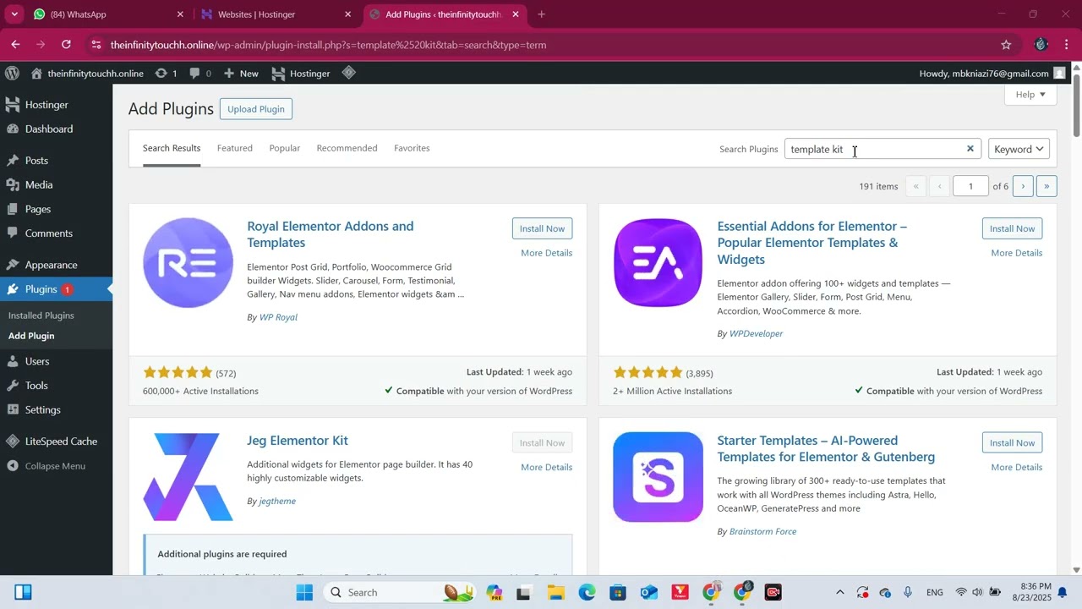Switch to Websites | Hostinger browser tab
This screenshot has width=1082, height=609.
tap(276, 14)
